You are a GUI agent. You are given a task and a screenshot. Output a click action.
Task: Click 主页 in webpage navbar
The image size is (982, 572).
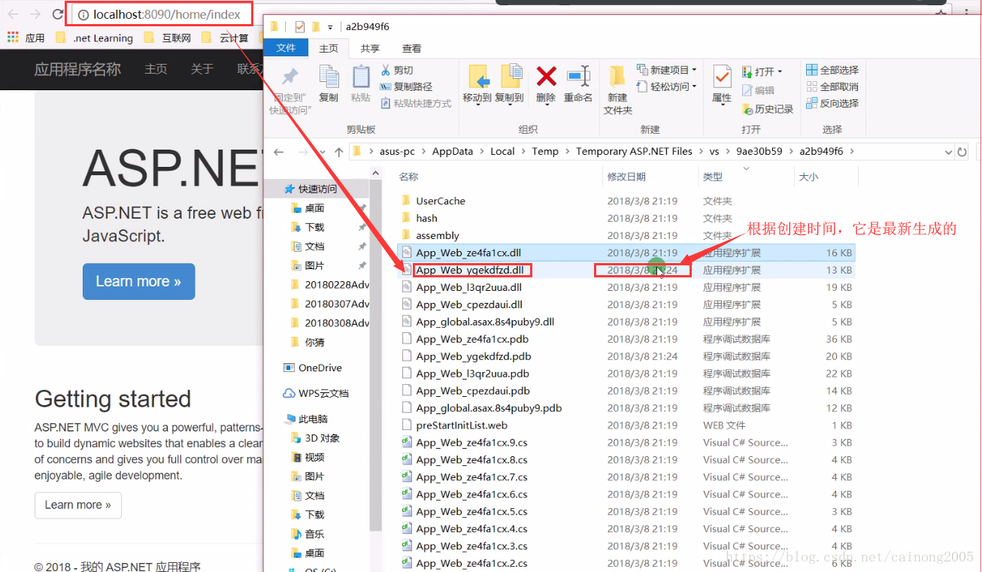coord(156,69)
